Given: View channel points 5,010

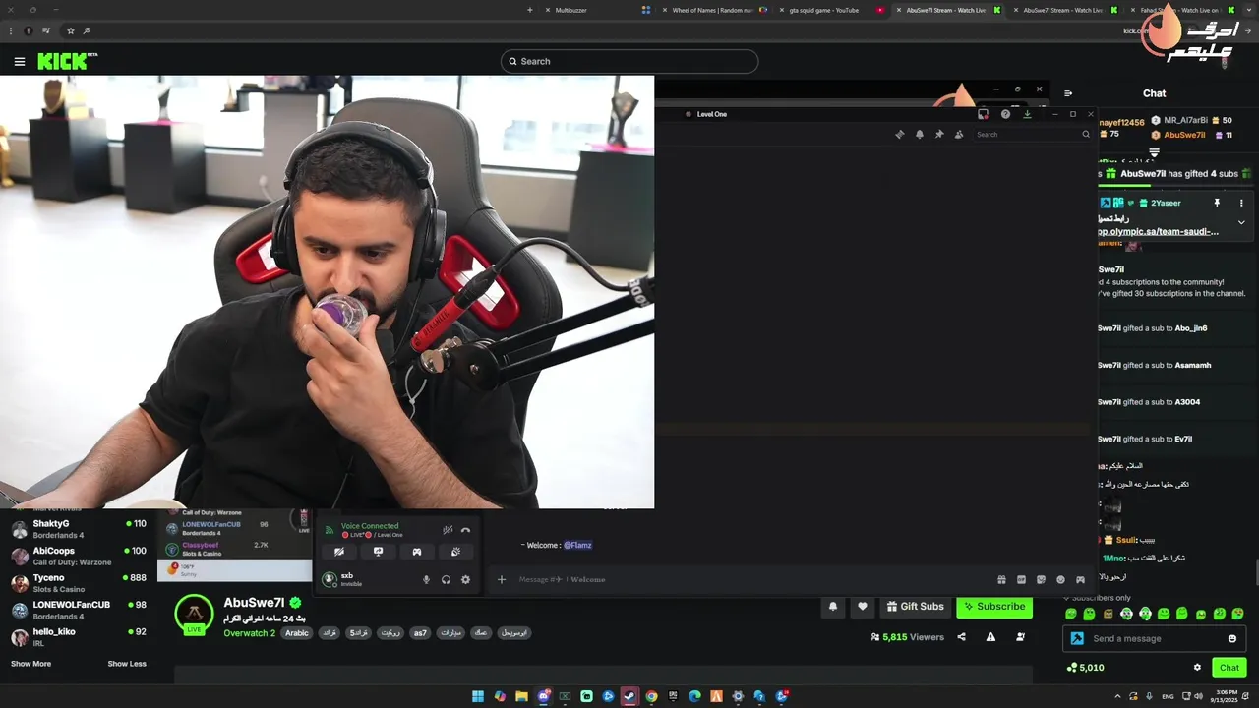Looking at the screenshot, I should click(x=1085, y=668).
